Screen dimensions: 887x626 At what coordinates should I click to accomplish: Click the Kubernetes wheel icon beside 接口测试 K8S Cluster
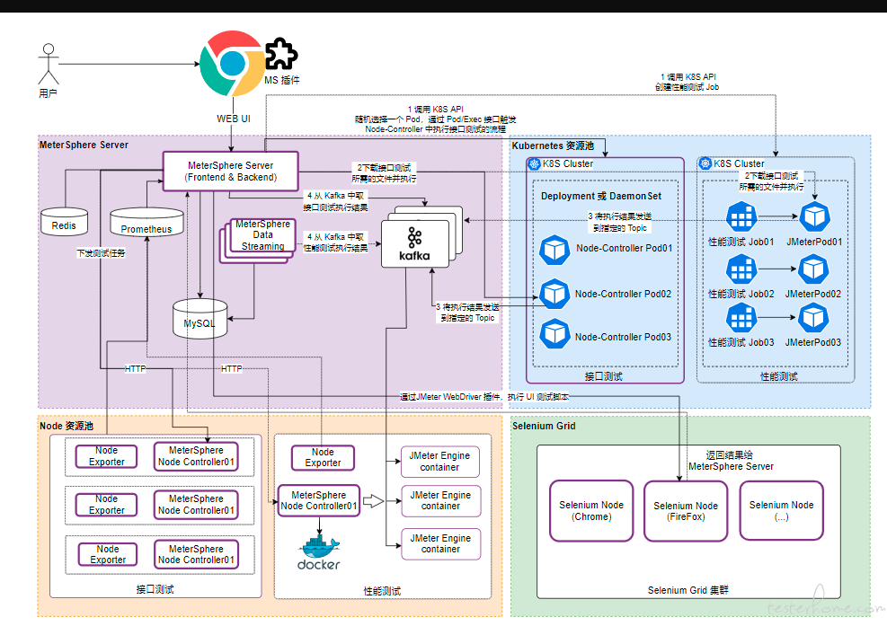click(x=534, y=164)
